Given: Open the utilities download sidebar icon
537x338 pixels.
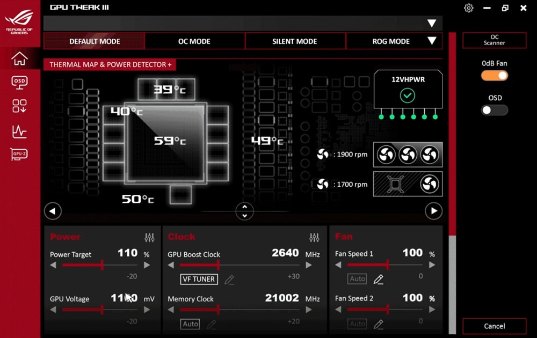Looking at the screenshot, I should click(x=19, y=106).
